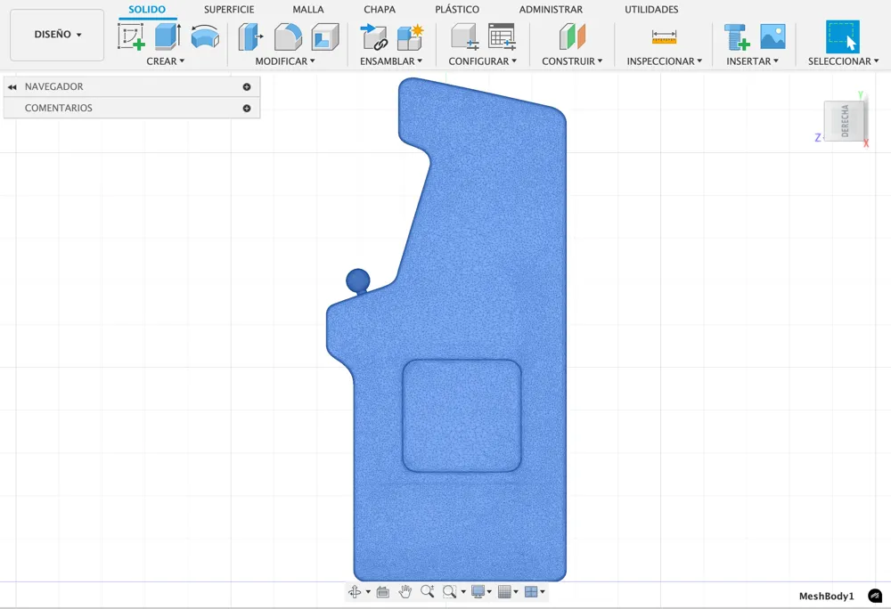Expand the COMENTARIOS panel options
891x609 pixels.
pos(247,109)
